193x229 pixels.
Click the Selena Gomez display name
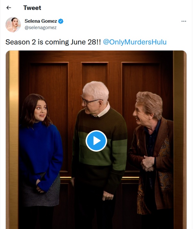pos(41,21)
